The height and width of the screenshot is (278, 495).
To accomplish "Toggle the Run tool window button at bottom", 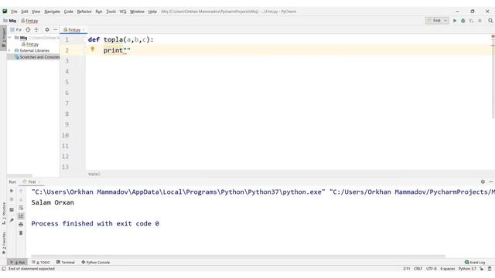I will coord(17,263).
